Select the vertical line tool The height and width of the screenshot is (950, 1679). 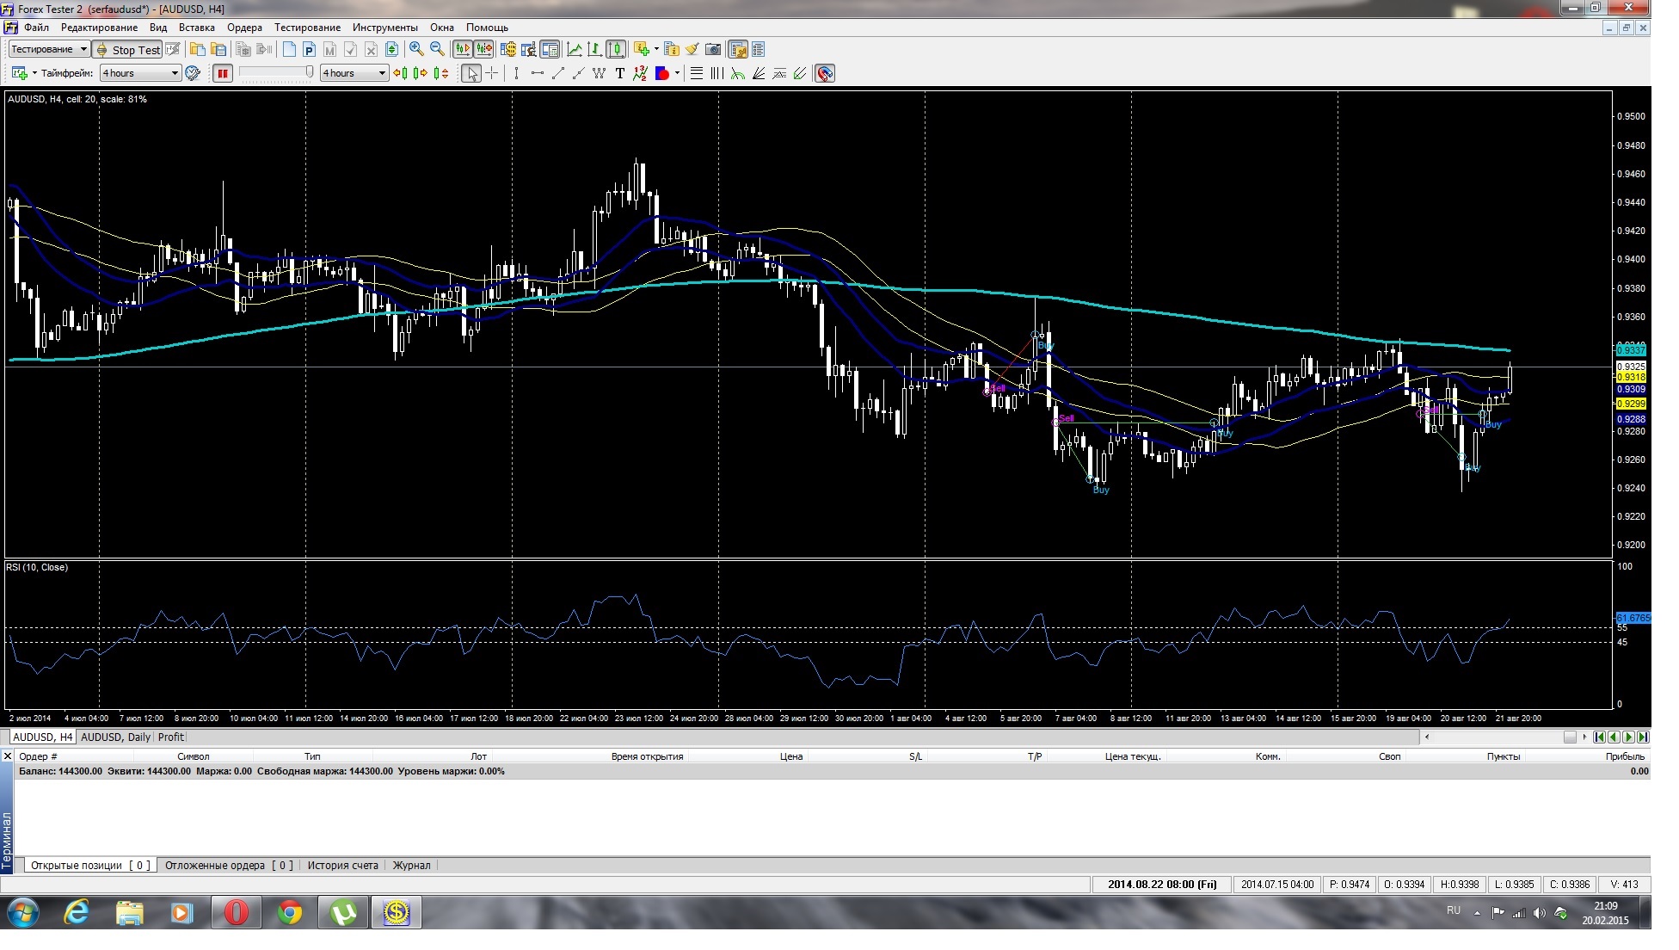click(x=516, y=73)
